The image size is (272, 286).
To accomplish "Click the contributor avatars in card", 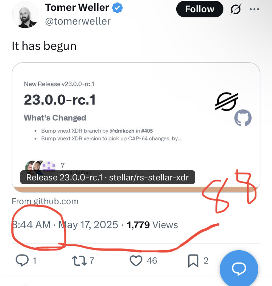I will pyautogui.click(x=40, y=167).
